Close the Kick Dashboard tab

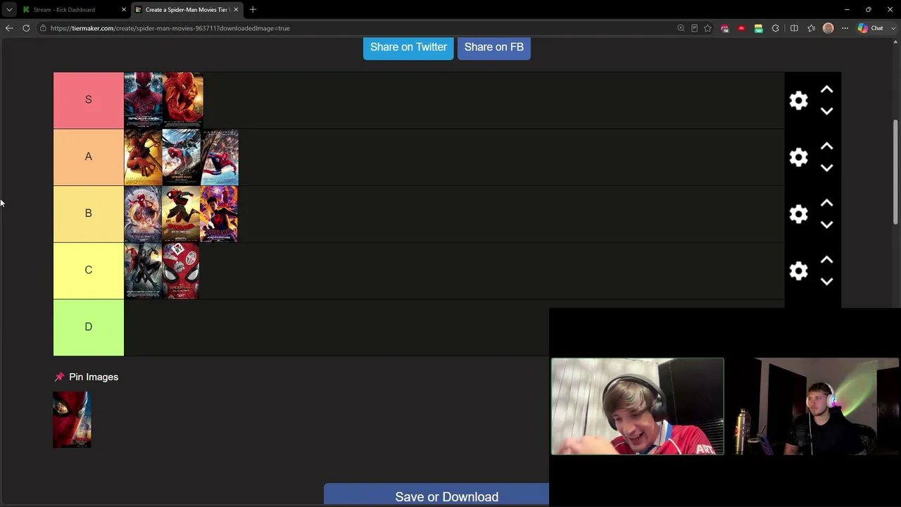tap(123, 10)
